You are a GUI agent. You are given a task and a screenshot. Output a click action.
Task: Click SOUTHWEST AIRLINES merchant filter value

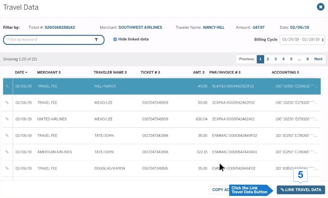click(x=140, y=27)
